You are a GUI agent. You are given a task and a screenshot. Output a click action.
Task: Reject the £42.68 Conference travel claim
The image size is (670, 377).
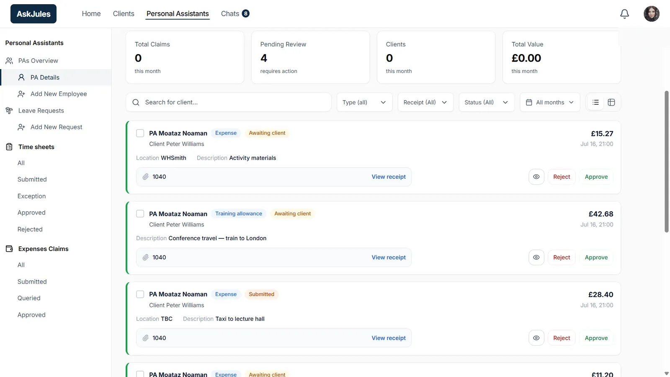562,257
